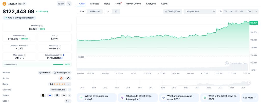This screenshot has height=105, width=261.
Task: Expand Whitepaper dropdown
Action: (x=69, y=73)
